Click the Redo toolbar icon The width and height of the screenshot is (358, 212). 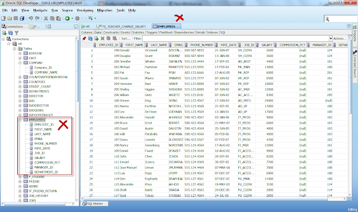tap(37, 18)
